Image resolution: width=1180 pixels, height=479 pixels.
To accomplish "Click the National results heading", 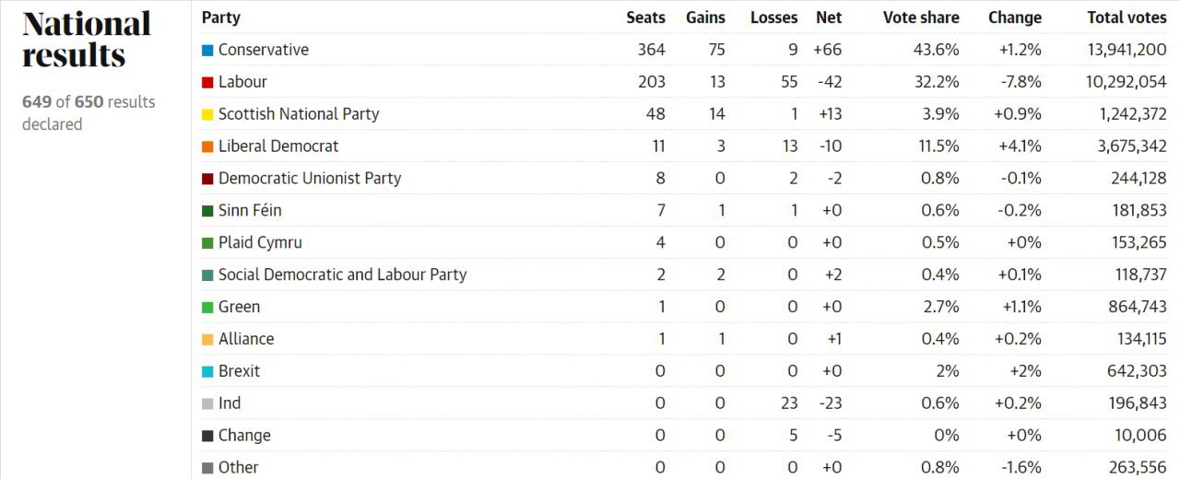I will pyautogui.click(x=87, y=40).
